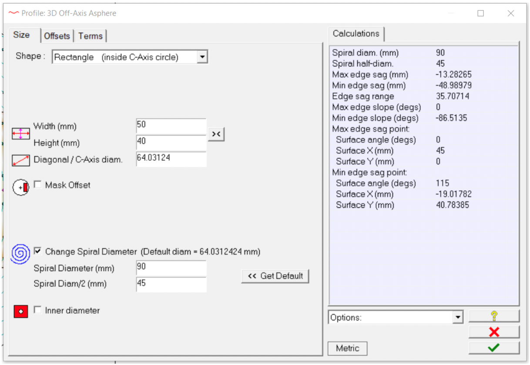Screen dimensions: 530x365
Task: Click the Mask Offset circle icon
Action: coord(21,187)
